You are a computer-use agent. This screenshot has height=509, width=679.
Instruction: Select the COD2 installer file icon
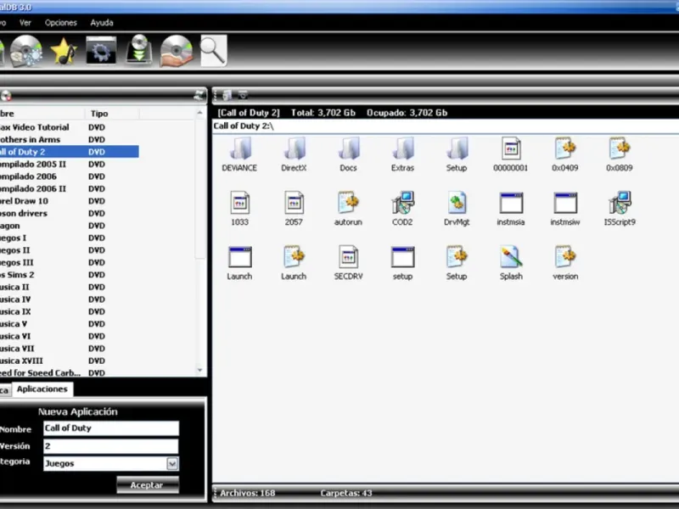click(402, 204)
